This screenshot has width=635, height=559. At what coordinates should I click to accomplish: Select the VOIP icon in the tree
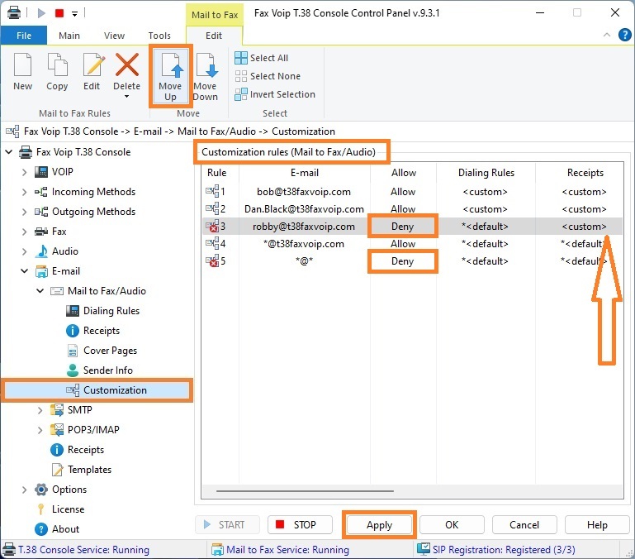coord(41,172)
